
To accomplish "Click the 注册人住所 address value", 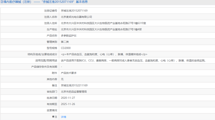I will tap(103, 23).
